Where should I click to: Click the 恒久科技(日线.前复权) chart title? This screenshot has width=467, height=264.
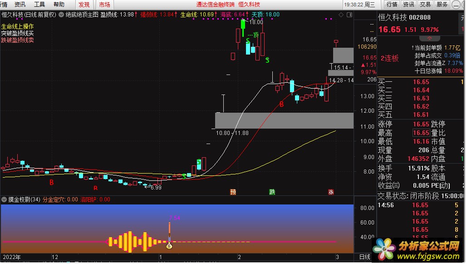click(x=29, y=15)
